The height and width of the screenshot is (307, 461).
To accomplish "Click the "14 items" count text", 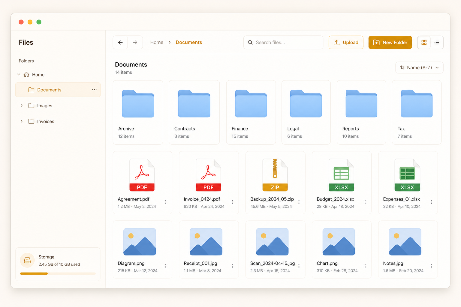I will 123,72.
